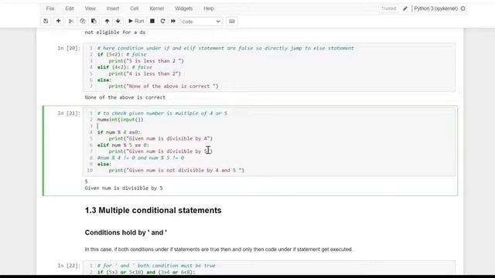Restart and run all cells icon

173,21
